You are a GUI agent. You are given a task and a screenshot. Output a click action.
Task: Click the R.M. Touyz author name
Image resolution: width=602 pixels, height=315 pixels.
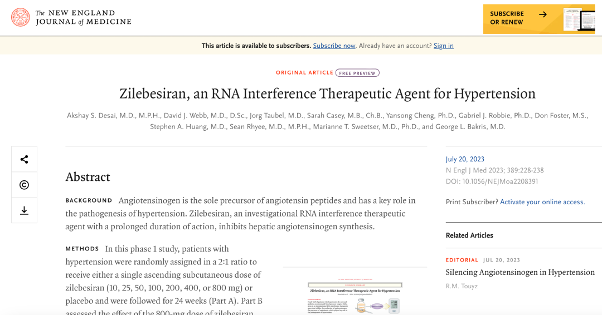pos(462,286)
